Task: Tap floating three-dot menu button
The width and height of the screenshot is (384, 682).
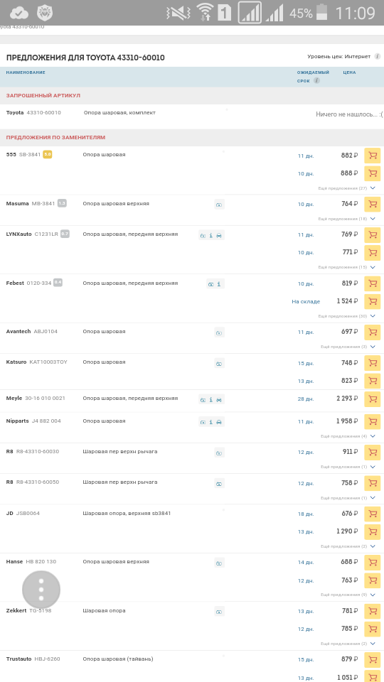Action: coord(41,590)
